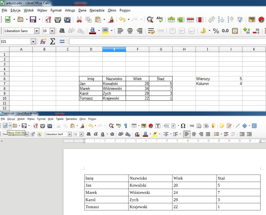
Task: Open the Arkusz menu in Calc
Action: [70, 10]
